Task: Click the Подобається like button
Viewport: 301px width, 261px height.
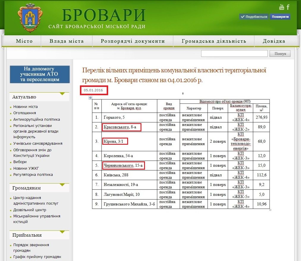Action: coord(254,17)
